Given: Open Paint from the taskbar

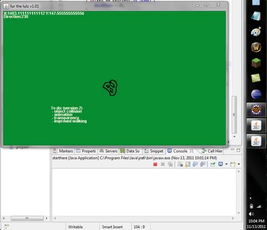Looking at the screenshot, I should click(256, 31).
